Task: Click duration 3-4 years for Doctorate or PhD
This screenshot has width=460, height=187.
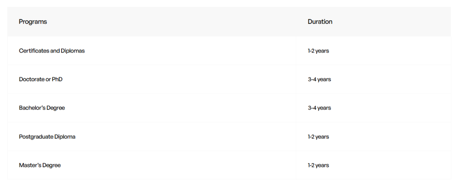Action: [x=319, y=79]
